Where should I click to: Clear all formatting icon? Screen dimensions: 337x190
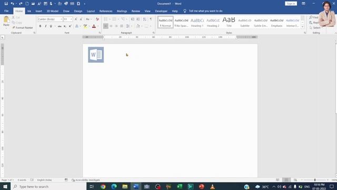point(97,19)
